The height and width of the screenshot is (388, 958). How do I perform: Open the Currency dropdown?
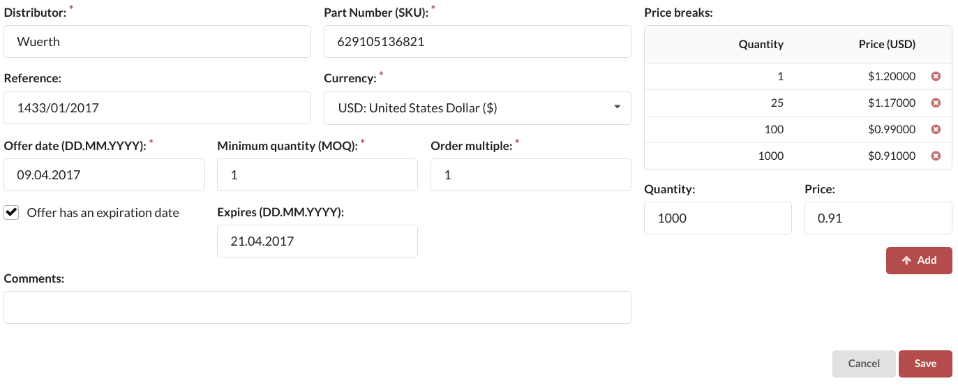477,108
